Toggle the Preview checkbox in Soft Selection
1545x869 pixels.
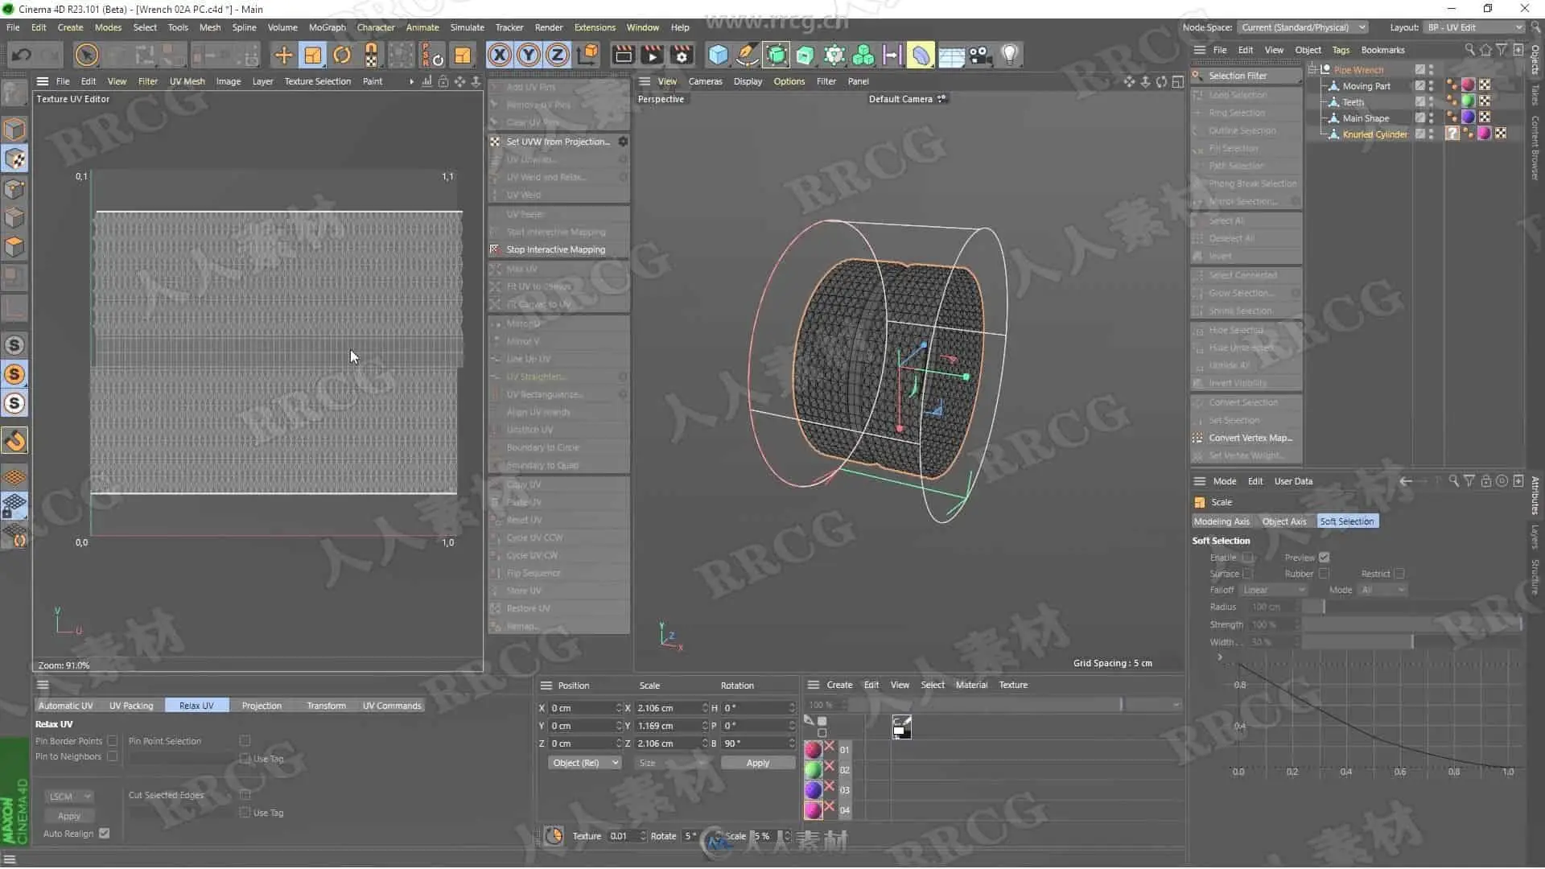(1325, 558)
